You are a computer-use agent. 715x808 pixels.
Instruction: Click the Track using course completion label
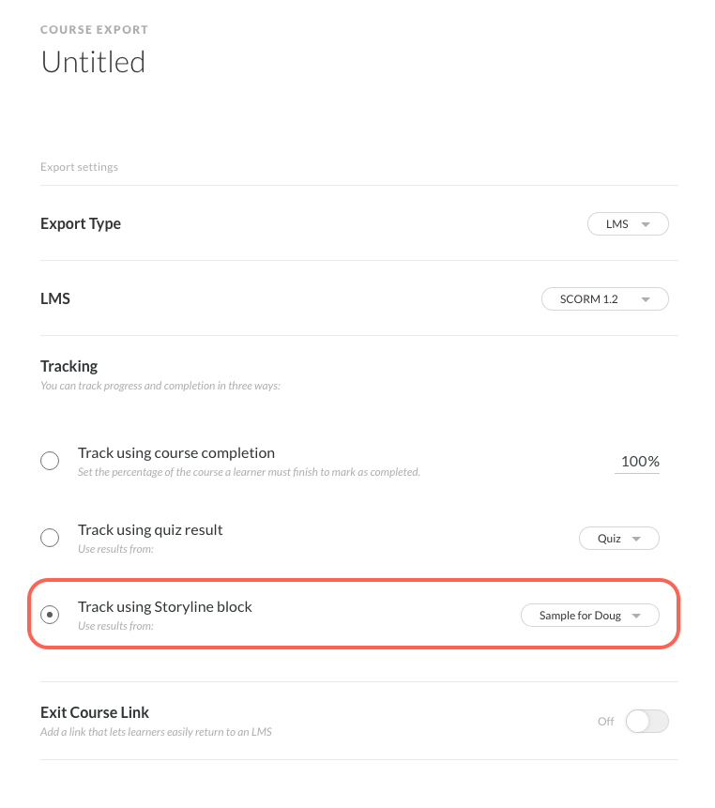176,452
